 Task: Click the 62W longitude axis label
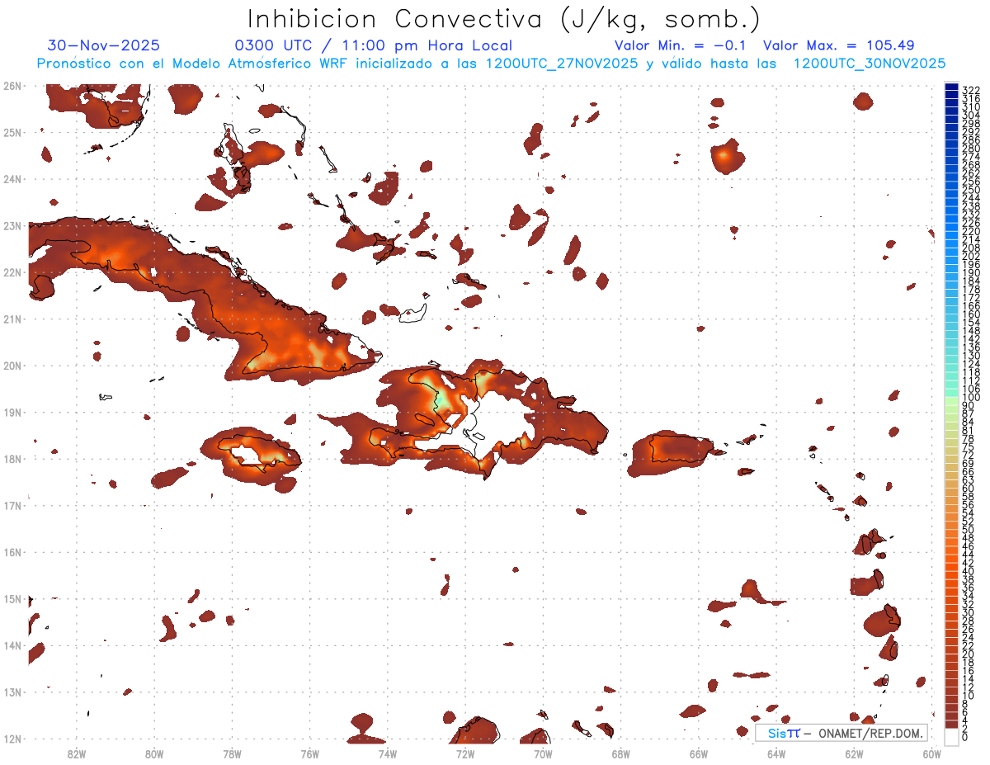tap(854, 753)
